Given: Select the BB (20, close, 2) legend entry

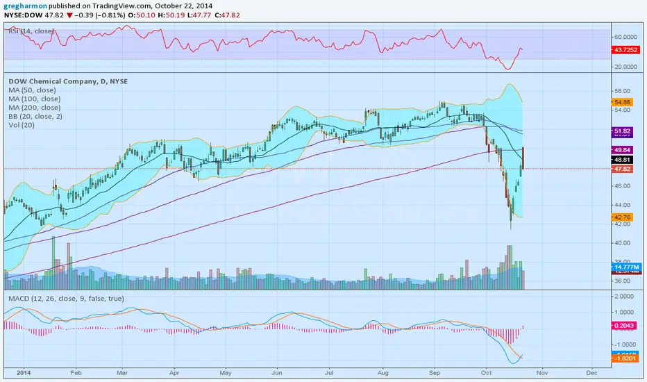Looking at the screenshot, I should coord(35,116).
